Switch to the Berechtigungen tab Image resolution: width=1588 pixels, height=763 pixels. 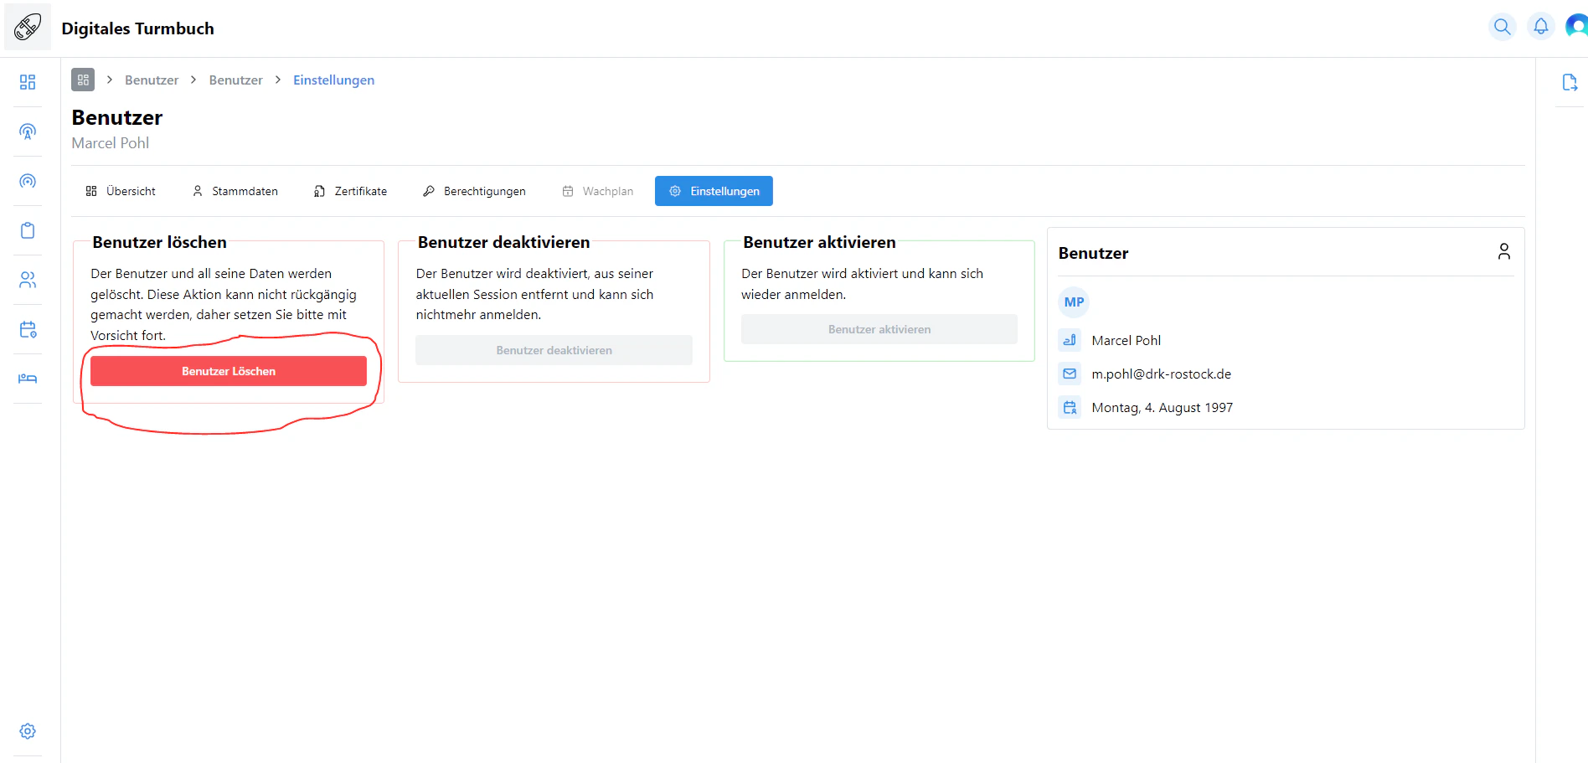pyautogui.click(x=475, y=191)
